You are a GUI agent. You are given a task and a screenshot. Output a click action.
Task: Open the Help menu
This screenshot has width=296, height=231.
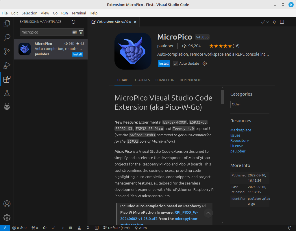(x=93, y=13)
